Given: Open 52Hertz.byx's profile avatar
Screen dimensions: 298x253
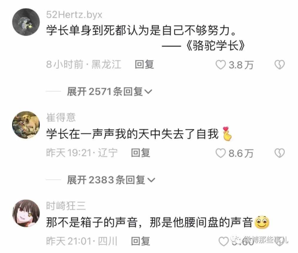Looking at the screenshot, I should click(26, 22).
